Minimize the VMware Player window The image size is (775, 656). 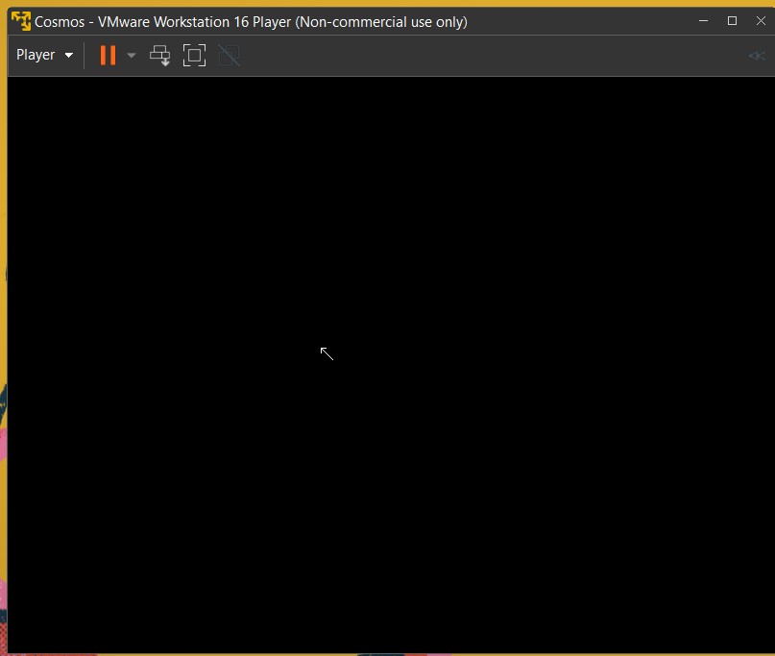pyautogui.click(x=703, y=20)
